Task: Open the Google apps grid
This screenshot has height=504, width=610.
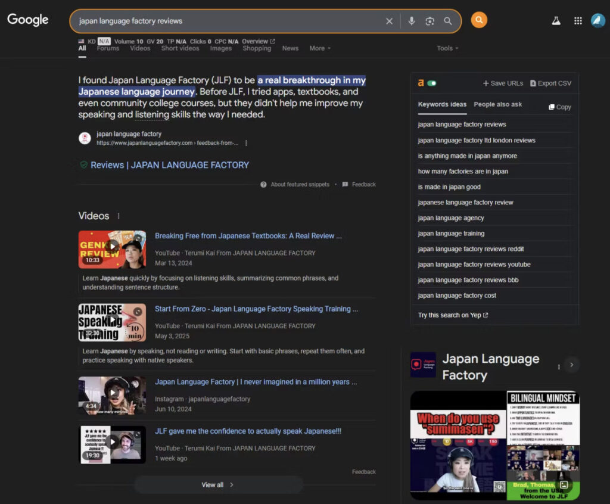Action: point(578,21)
